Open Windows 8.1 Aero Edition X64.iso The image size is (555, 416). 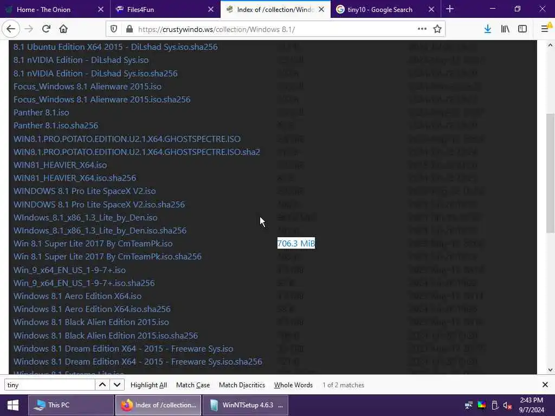click(x=78, y=296)
